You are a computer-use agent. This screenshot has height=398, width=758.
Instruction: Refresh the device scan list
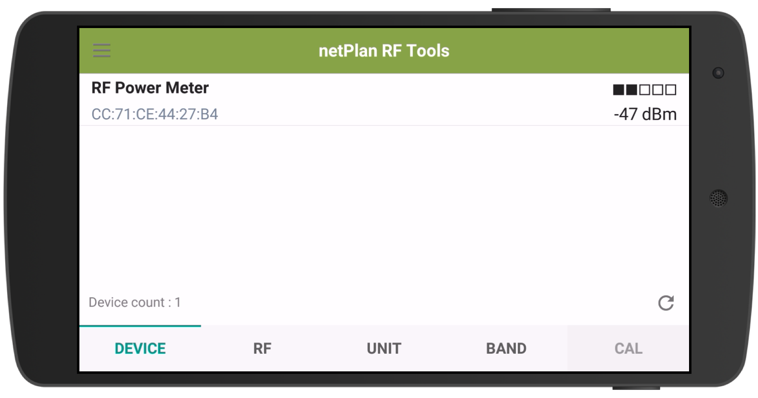(666, 303)
